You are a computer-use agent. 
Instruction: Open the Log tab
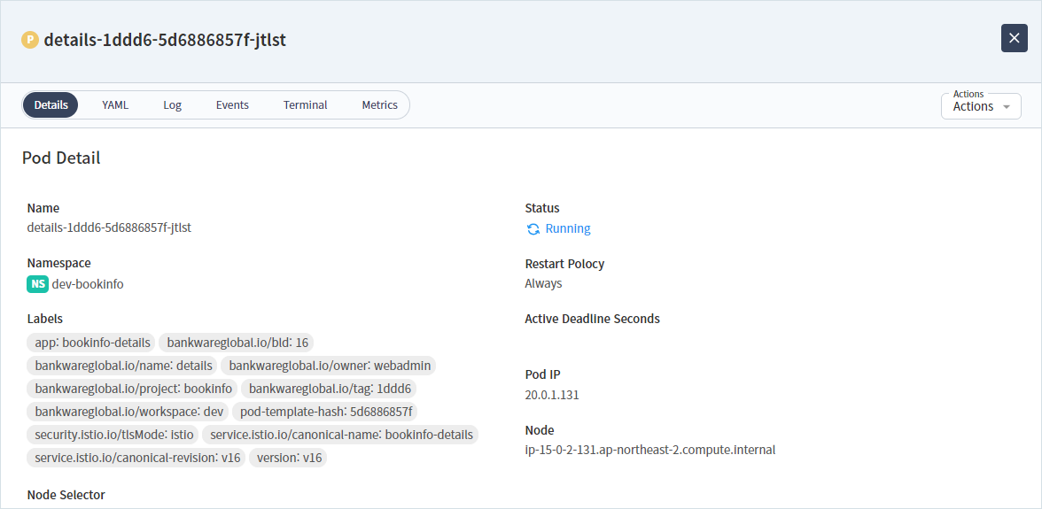172,104
